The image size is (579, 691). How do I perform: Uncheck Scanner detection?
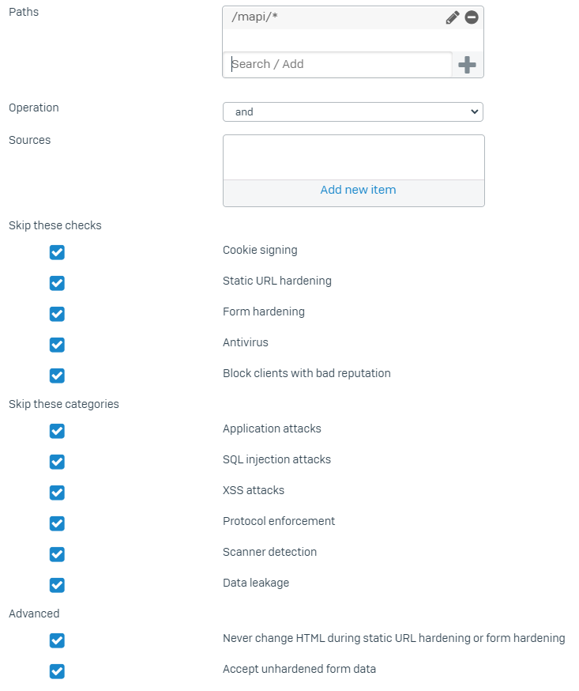[57, 554]
